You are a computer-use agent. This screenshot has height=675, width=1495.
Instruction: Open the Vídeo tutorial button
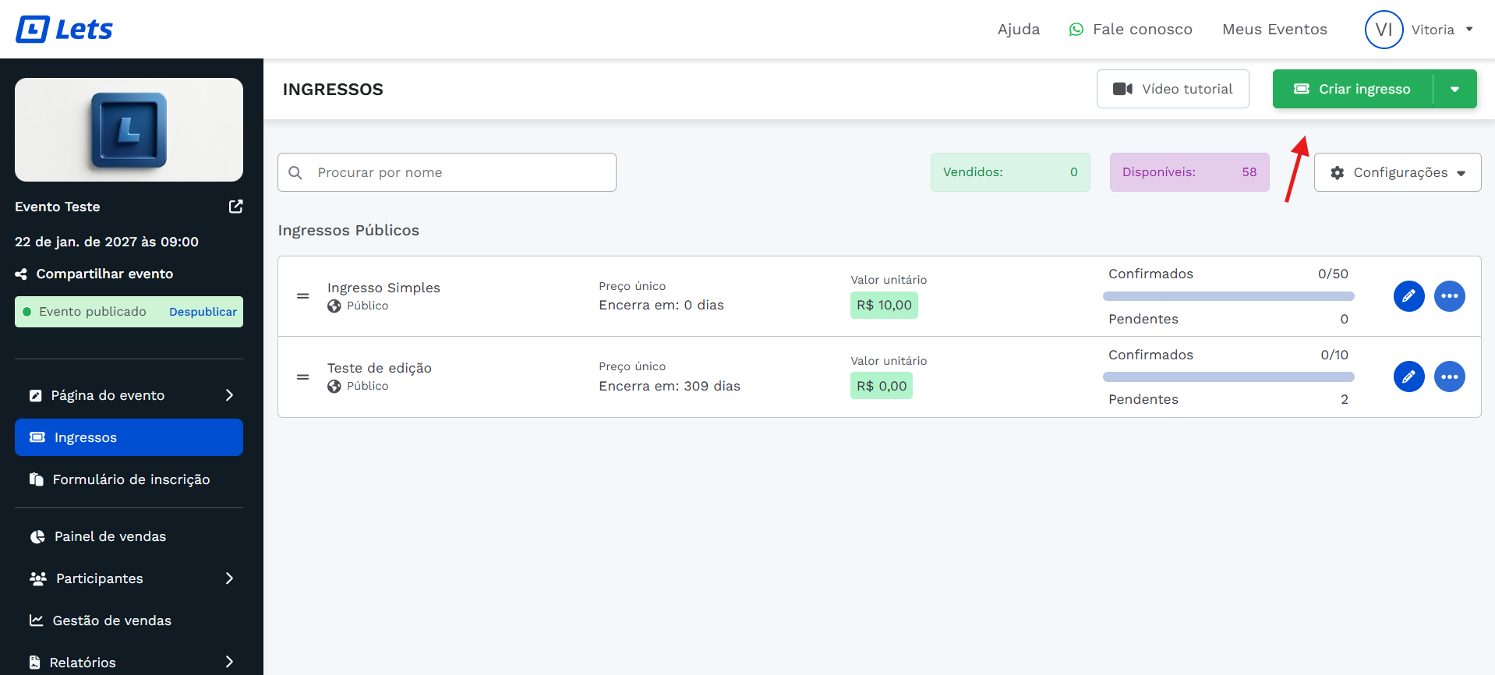(x=1172, y=89)
